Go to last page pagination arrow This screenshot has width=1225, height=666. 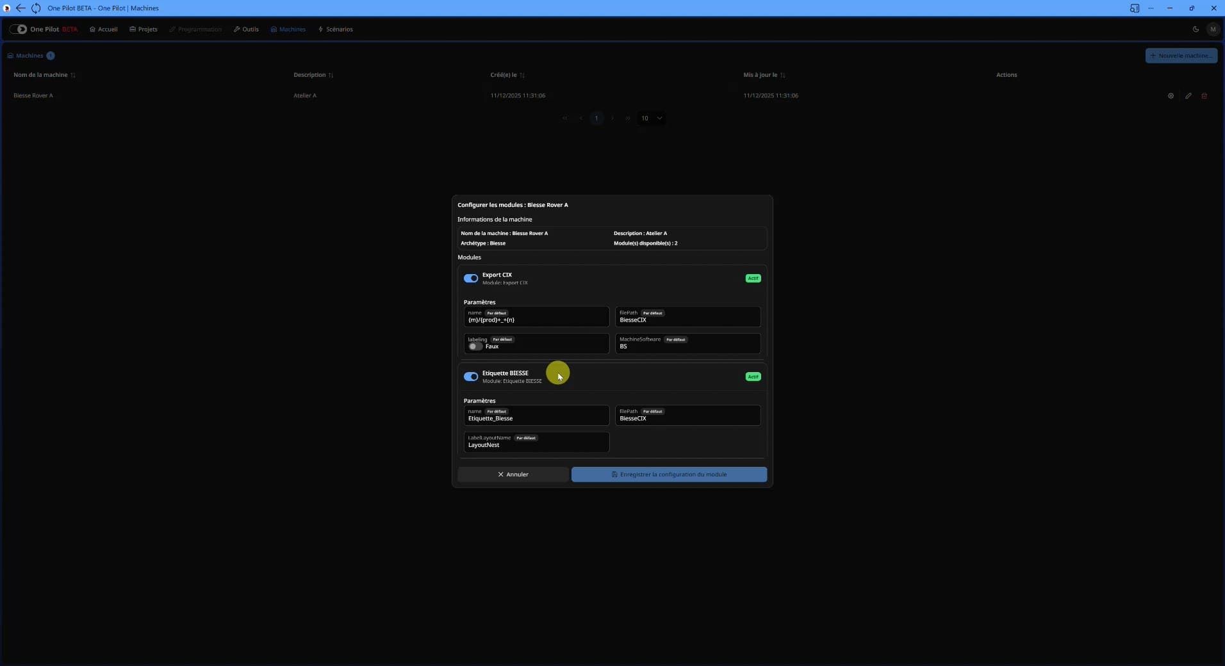coord(627,118)
